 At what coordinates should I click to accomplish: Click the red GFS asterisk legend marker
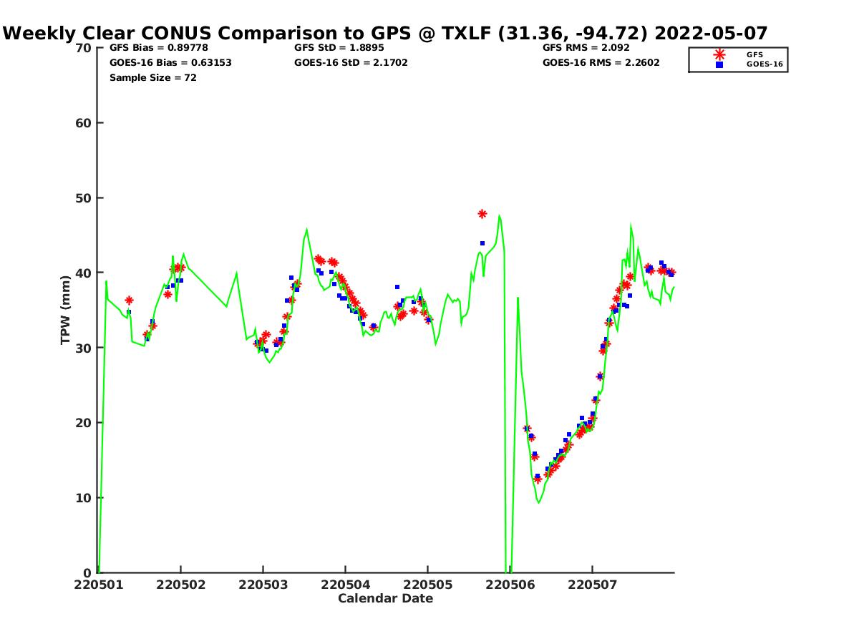point(719,54)
